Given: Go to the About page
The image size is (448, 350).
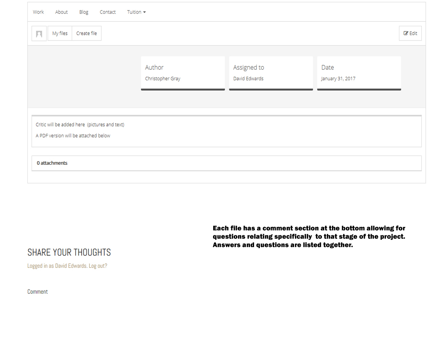Looking at the screenshot, I should (61, 12).
